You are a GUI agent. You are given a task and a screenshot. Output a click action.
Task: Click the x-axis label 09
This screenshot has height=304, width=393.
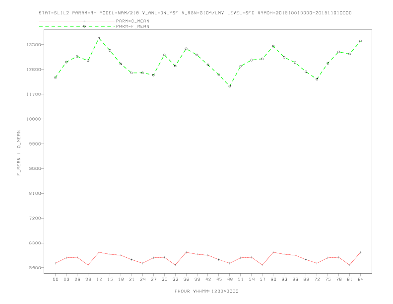(x=88, y=279)
